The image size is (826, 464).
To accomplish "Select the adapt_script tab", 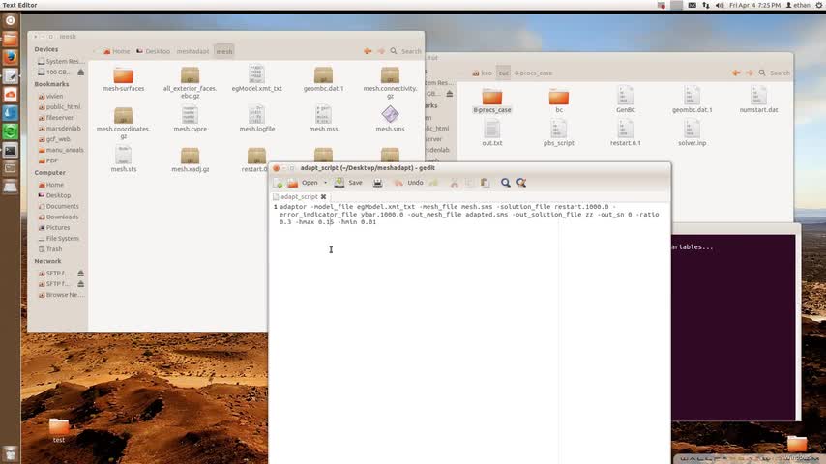I will (x=299, y=196).
